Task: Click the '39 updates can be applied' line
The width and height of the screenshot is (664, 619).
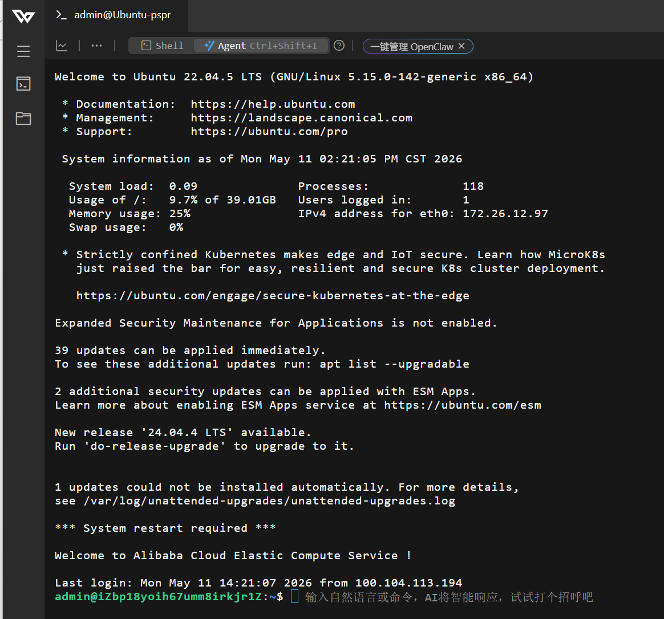Action: (190, 351)
